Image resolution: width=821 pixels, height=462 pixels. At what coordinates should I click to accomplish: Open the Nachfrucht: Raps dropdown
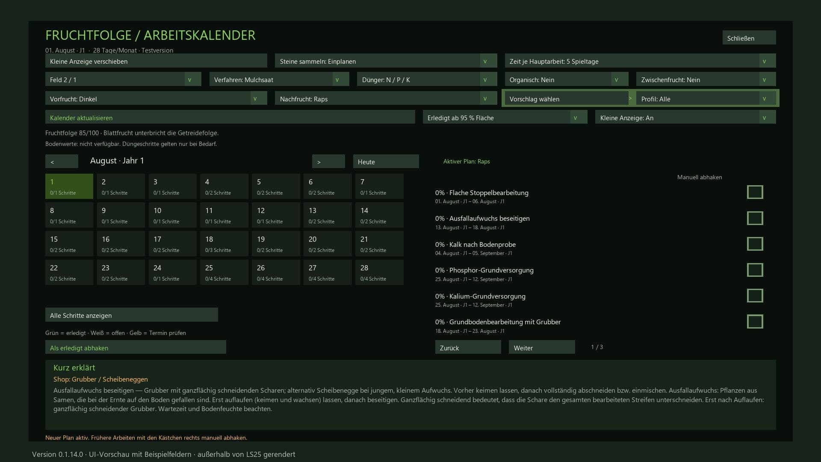click(386, 98)
